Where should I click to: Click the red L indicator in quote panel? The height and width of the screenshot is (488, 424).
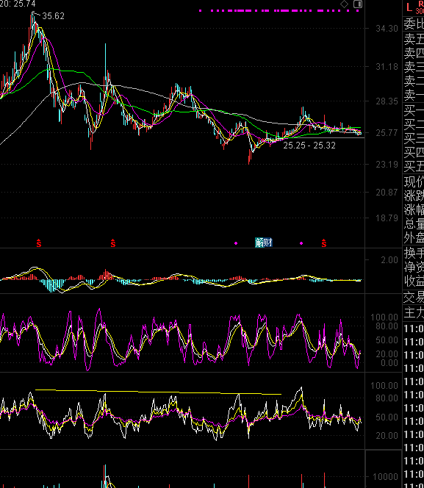click(409, 7)
